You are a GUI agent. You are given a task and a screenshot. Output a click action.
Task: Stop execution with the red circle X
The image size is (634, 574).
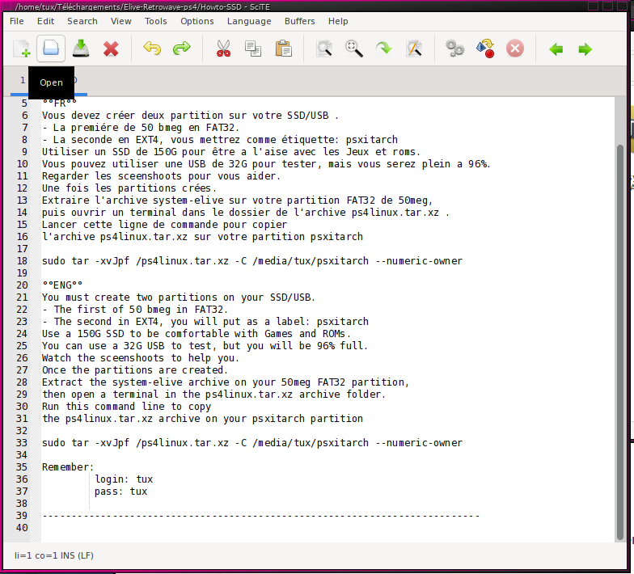point(514,49)
